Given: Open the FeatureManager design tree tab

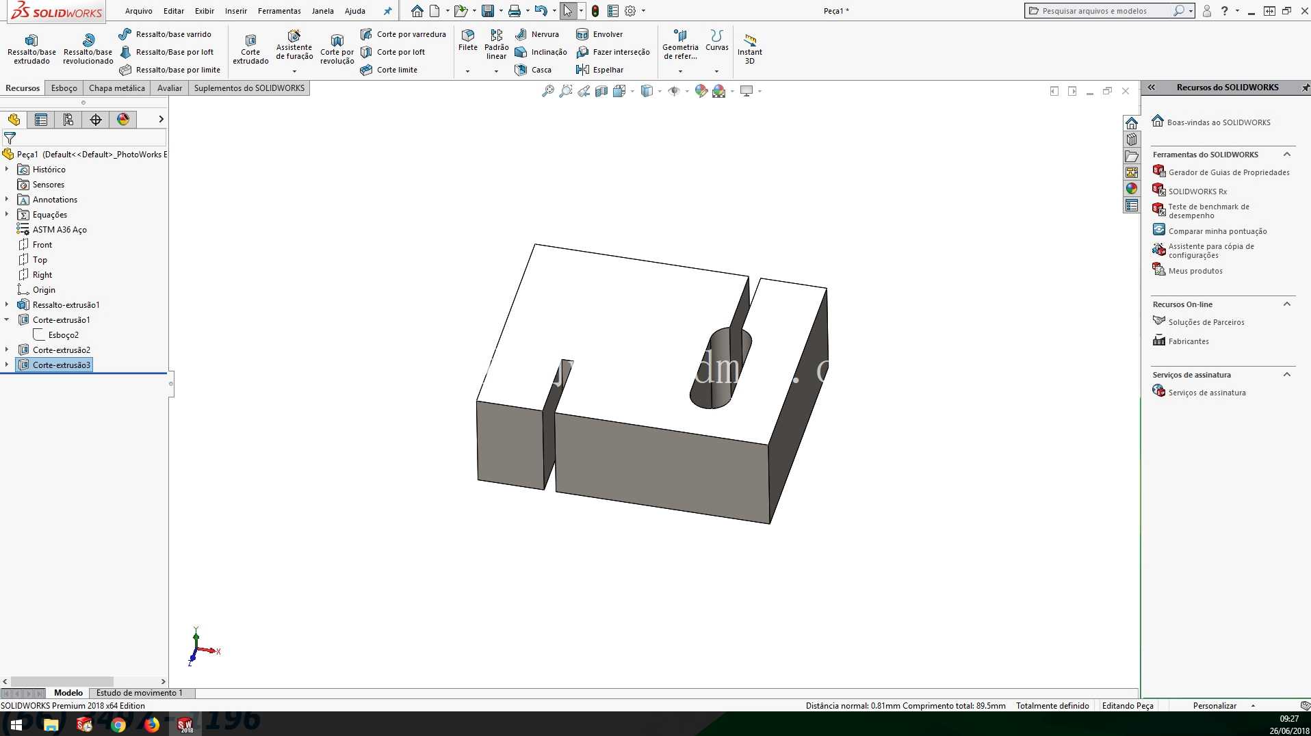Looking at the screenshot, I should (14, 120).
